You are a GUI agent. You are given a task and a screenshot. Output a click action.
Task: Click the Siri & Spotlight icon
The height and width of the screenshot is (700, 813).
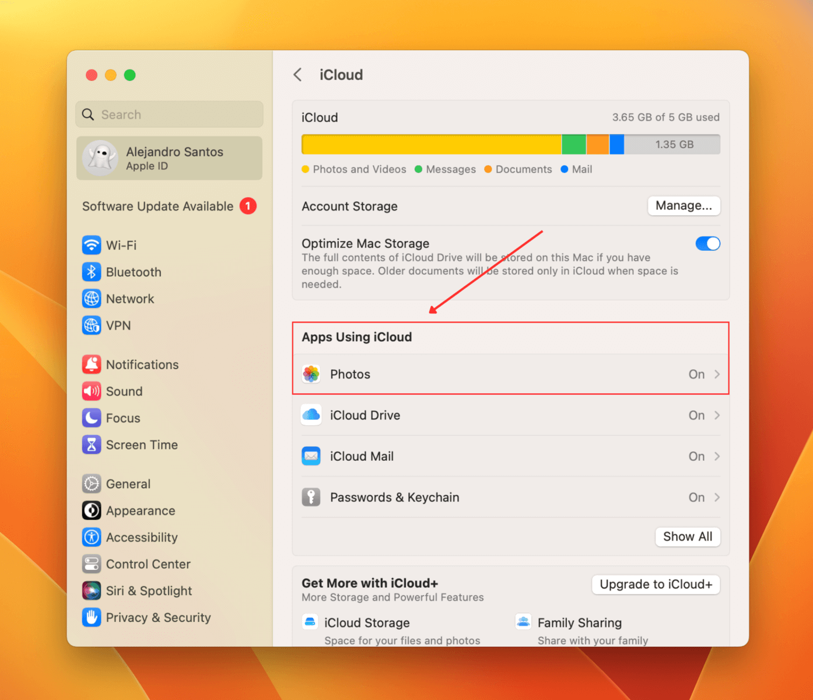pos(92,591)
